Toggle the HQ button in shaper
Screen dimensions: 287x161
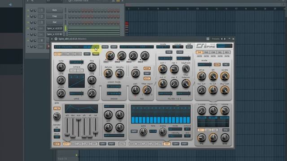pyautogui.click(x=226, y=64)
